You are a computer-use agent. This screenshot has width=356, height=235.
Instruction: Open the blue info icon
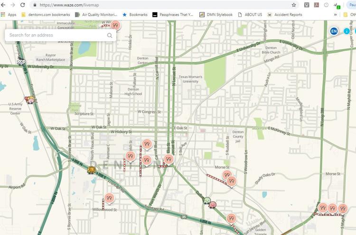pos(347,31)
